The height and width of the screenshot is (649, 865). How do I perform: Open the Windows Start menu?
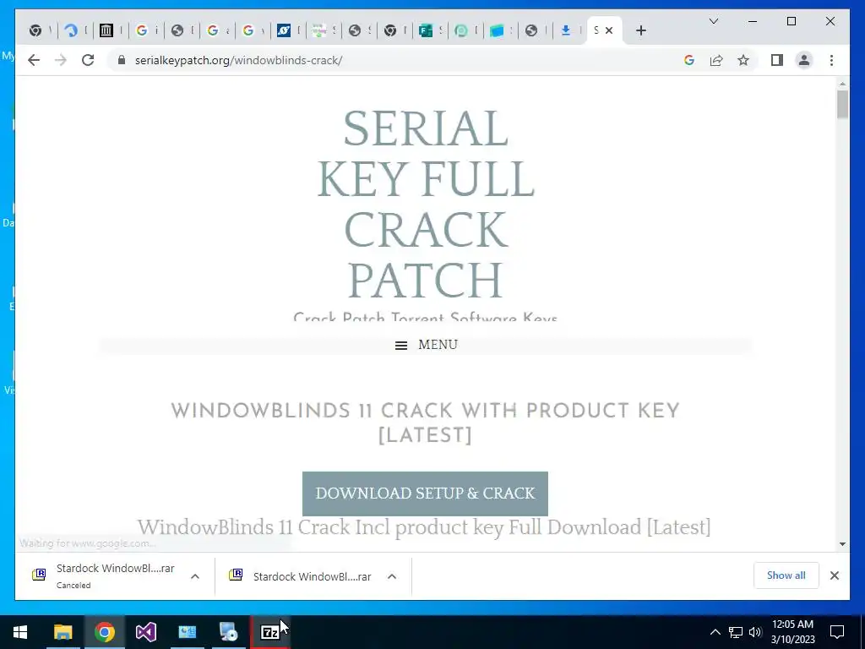[20, 632]
